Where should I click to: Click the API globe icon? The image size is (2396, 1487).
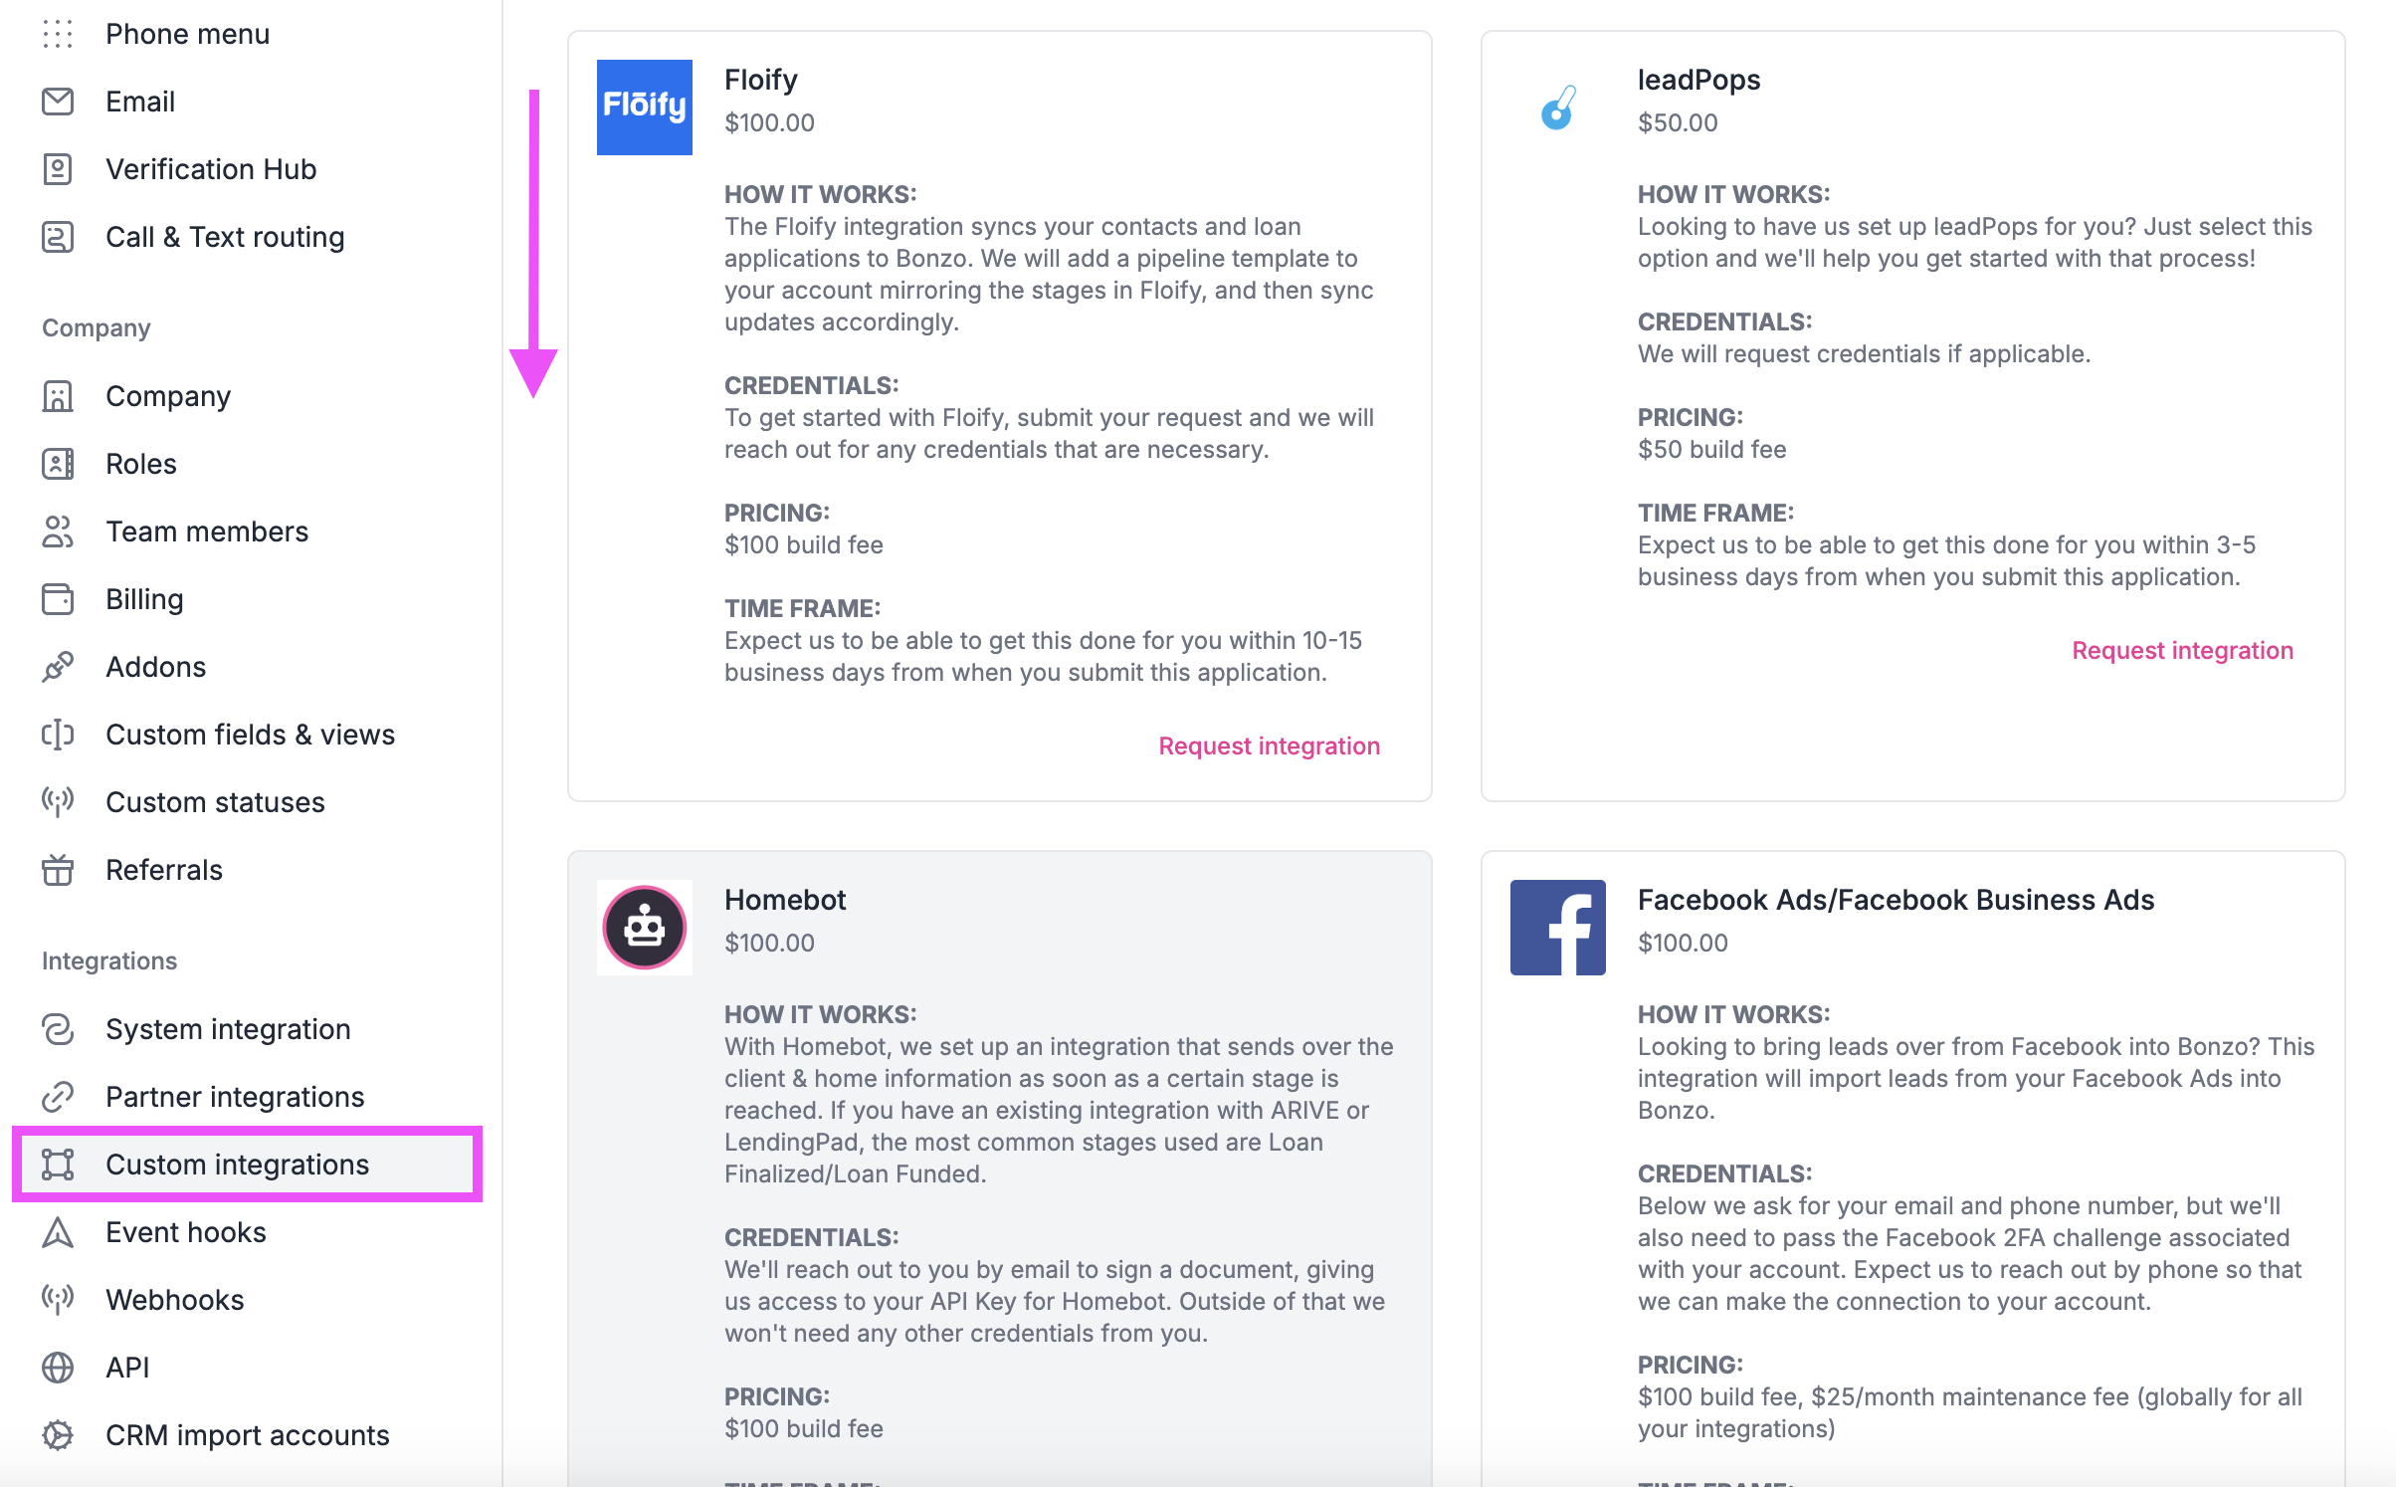tap(59, 1367)
